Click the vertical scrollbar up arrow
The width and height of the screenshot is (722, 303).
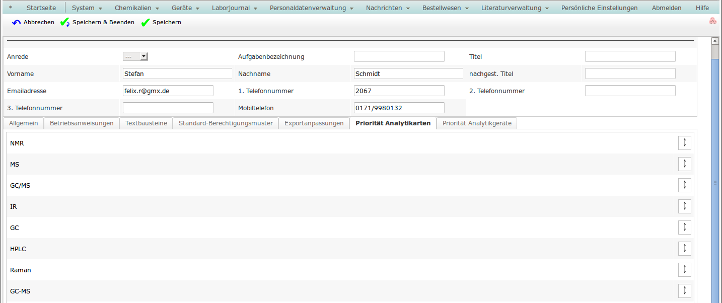pos(714,41)
